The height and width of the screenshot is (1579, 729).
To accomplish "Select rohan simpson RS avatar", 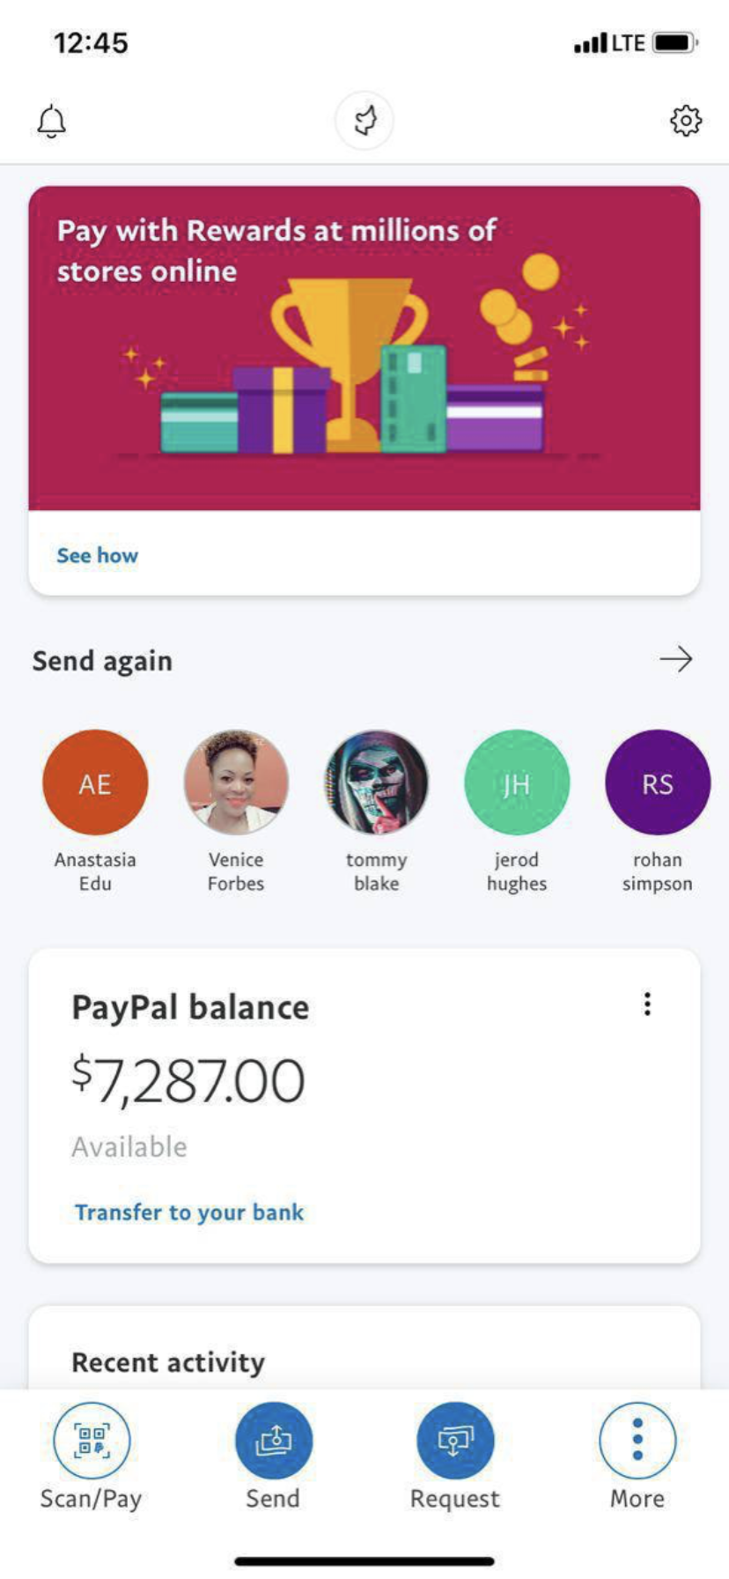I will click(657, 782).
